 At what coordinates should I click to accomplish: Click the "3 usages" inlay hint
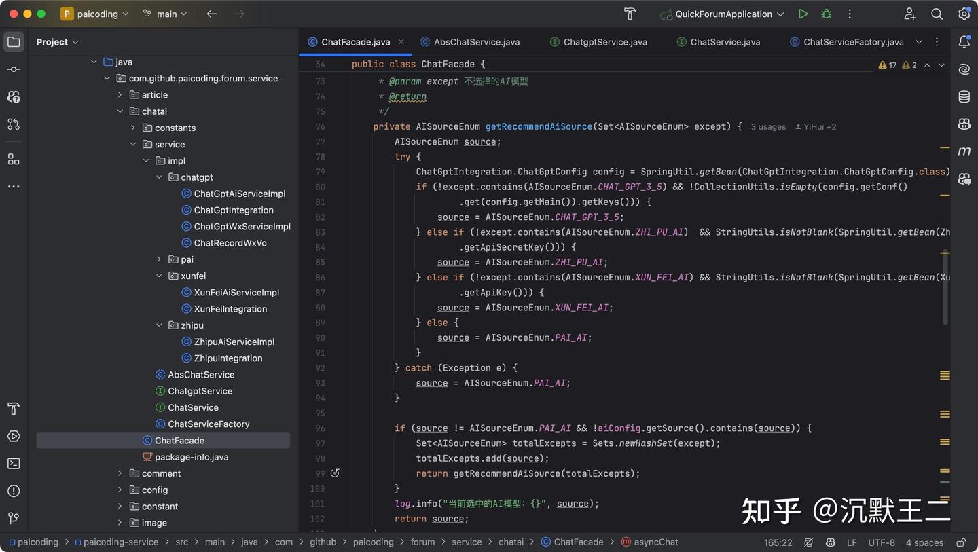pyautogui.click(x=768, y=127)
